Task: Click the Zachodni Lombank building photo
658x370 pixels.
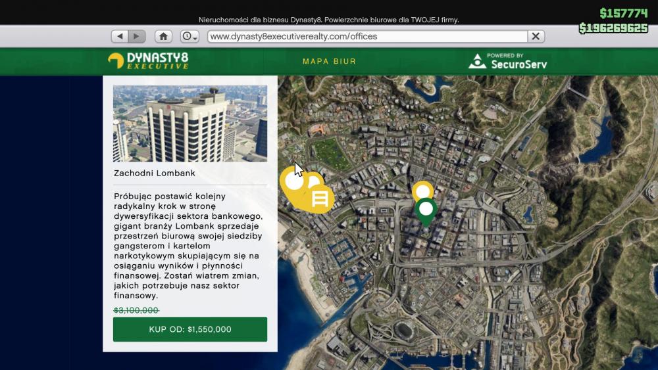Action: (x=190, y=124)
